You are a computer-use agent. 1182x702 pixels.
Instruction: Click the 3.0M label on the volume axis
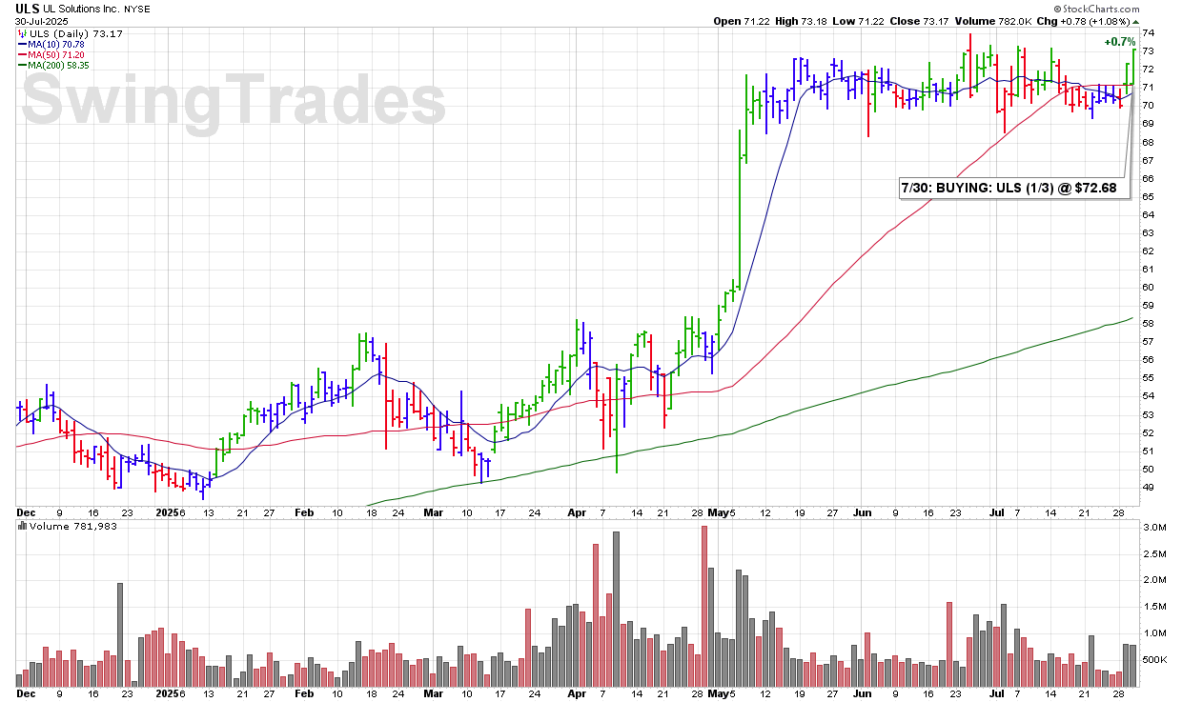[1154, 527]
